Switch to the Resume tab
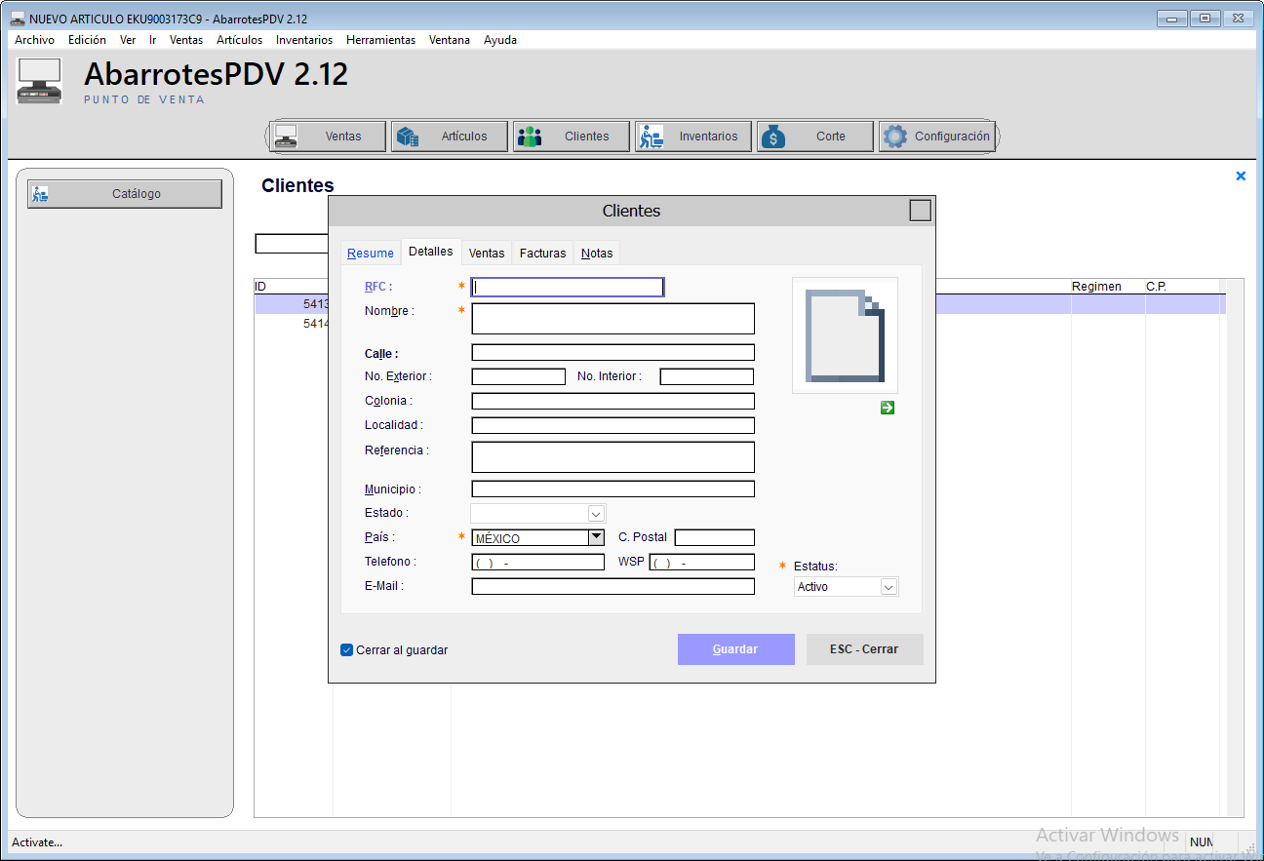 (x=371, y=254)
